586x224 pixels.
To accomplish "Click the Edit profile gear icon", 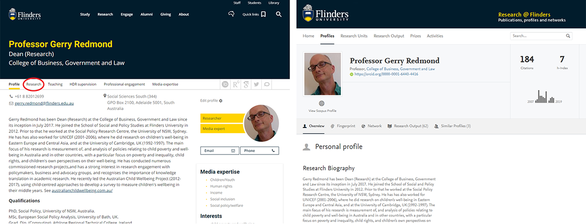I will click(x=221, y=101).
